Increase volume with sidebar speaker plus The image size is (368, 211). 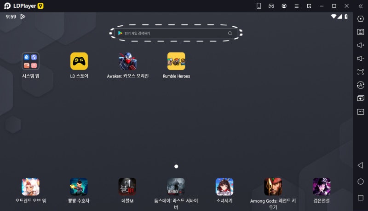tap(361, 45)
